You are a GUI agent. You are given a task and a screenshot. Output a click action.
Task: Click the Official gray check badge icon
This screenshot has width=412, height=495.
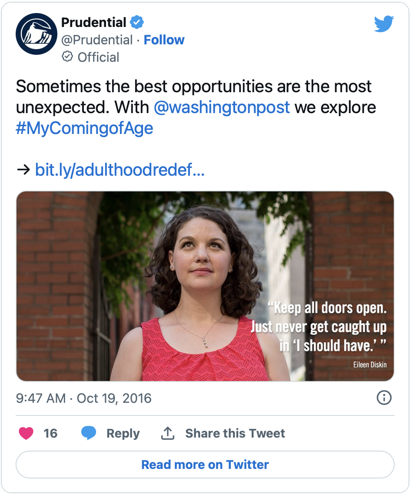coord(67,57)
